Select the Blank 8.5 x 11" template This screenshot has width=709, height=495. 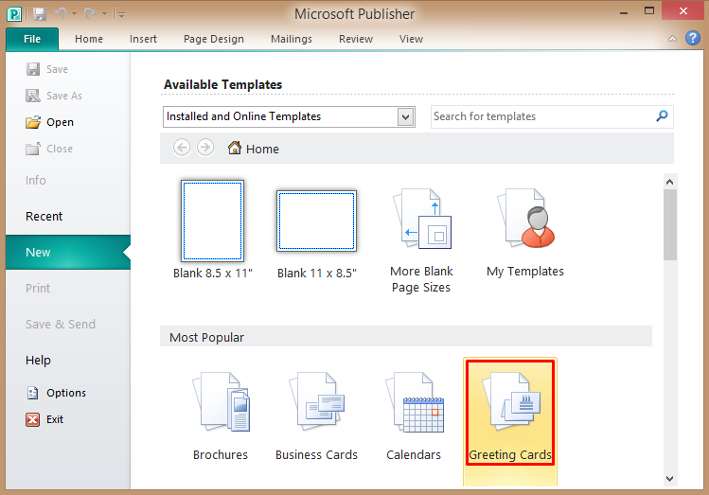(213, 230)
